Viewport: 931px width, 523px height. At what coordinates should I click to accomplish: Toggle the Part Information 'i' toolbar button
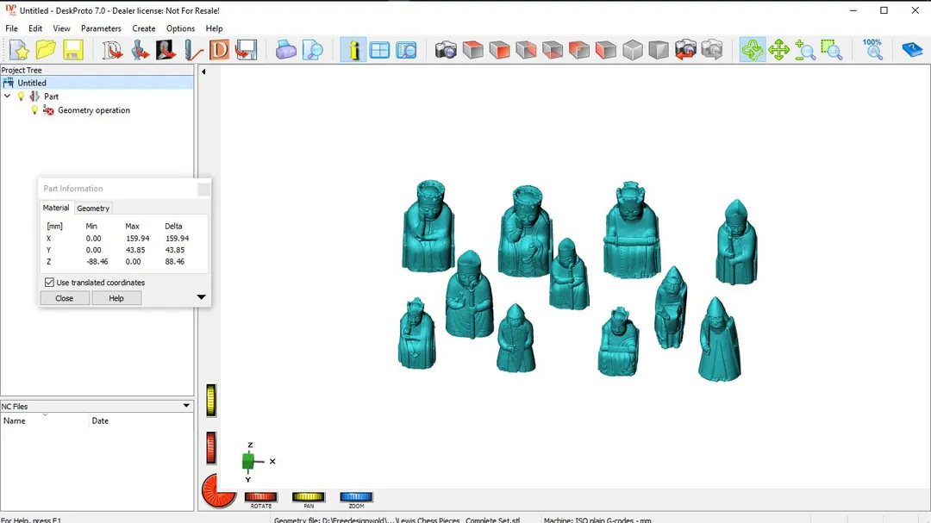click(x=353, y=51)
